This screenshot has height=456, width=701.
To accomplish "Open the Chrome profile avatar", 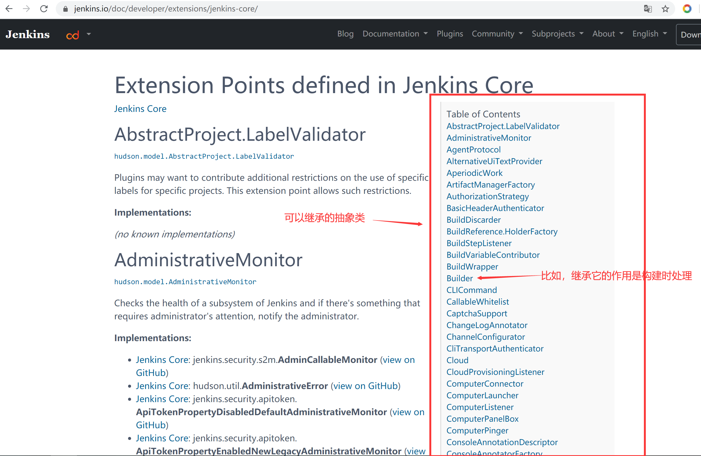I will click(x=687, y=8).
